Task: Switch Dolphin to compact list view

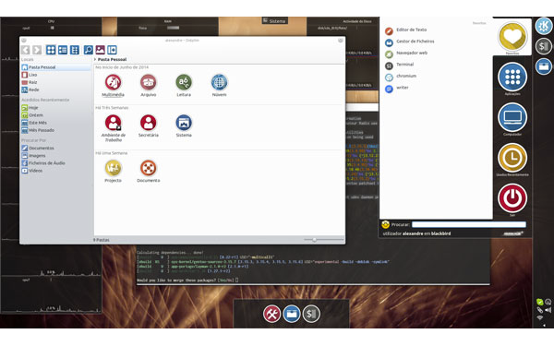Action: [x=63, y=50]
